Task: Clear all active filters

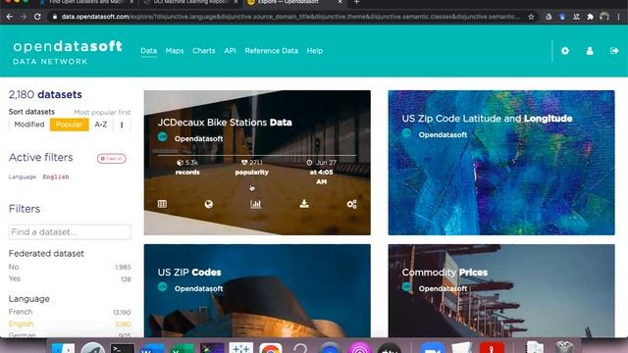Action: click(111, 159)
